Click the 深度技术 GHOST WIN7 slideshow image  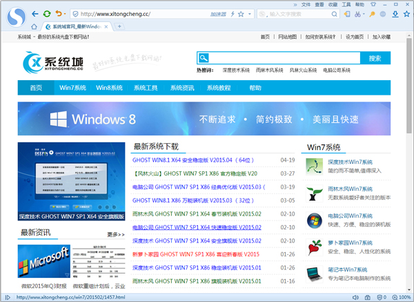tap(71, 182)
